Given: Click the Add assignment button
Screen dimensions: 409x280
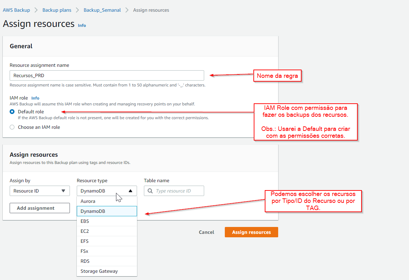Looking at the screenshot, I should (x=40, y=208).
